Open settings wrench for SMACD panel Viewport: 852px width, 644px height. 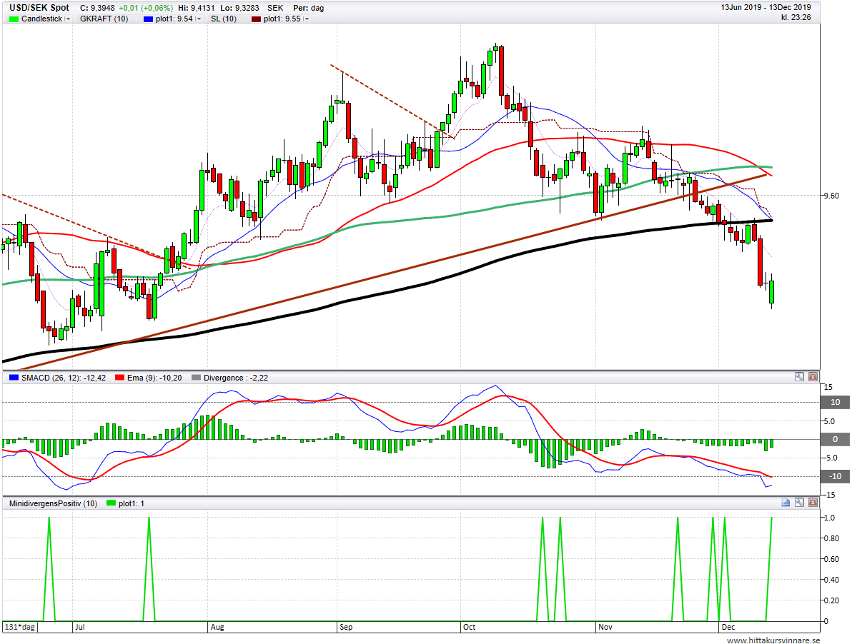[799, 376]
